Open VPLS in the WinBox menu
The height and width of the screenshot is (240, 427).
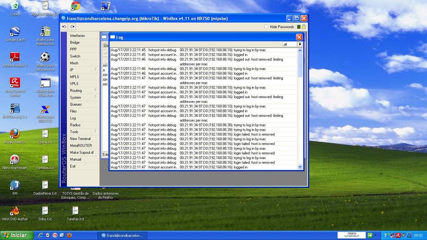[74, 84]
